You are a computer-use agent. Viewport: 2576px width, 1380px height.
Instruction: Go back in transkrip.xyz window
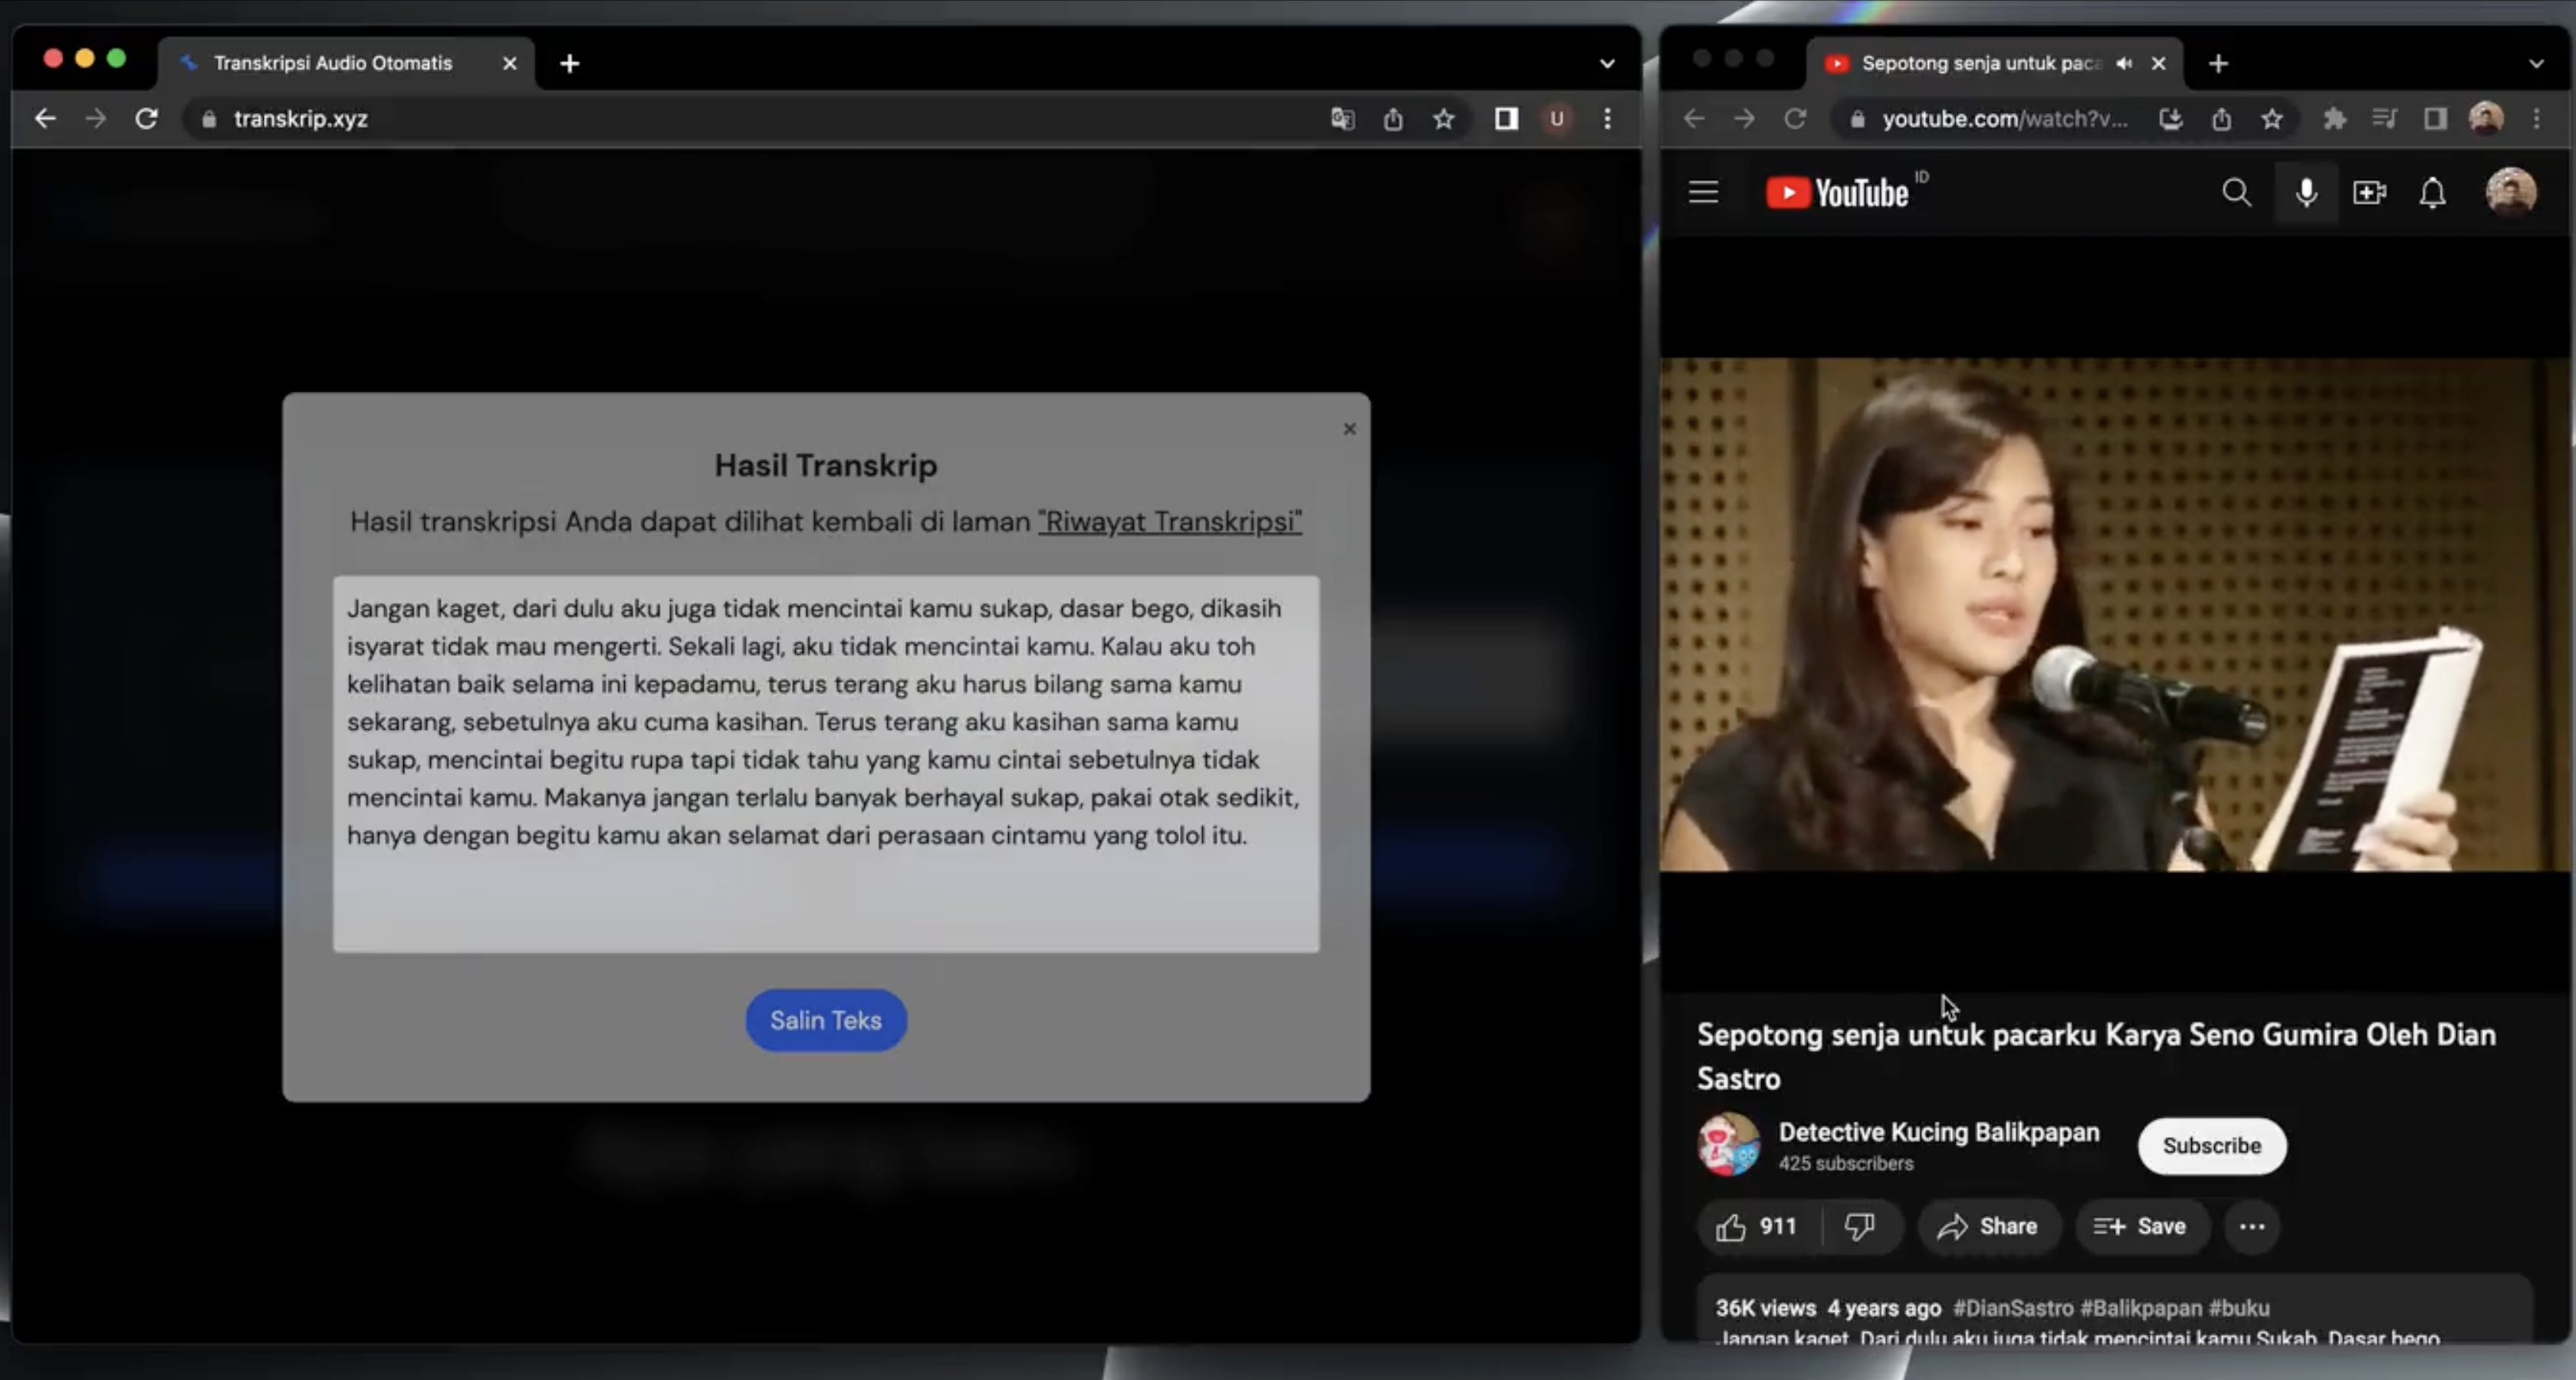(45, 119)
